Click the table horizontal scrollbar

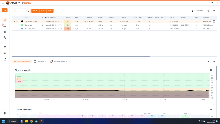pos(81,56)
